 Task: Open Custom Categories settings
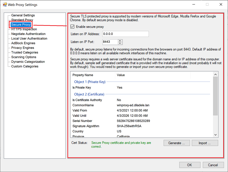tap(25, 67)
